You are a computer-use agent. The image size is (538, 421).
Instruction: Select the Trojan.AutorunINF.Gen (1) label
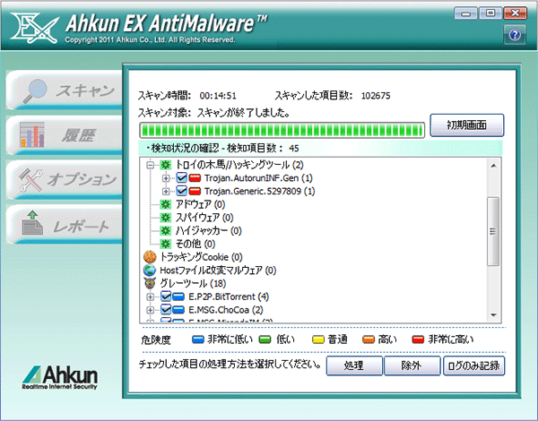258,178
